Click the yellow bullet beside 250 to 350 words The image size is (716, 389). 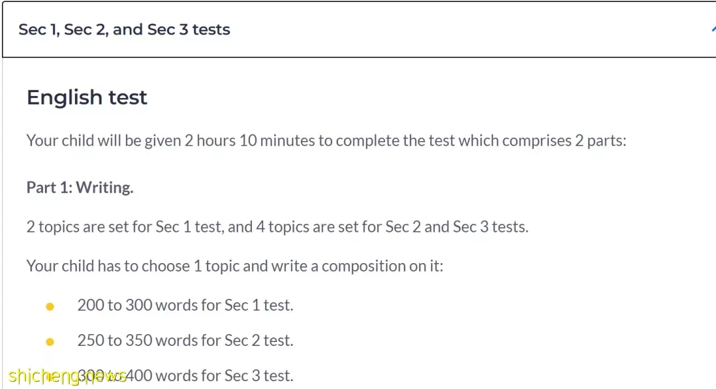point(50,341)
